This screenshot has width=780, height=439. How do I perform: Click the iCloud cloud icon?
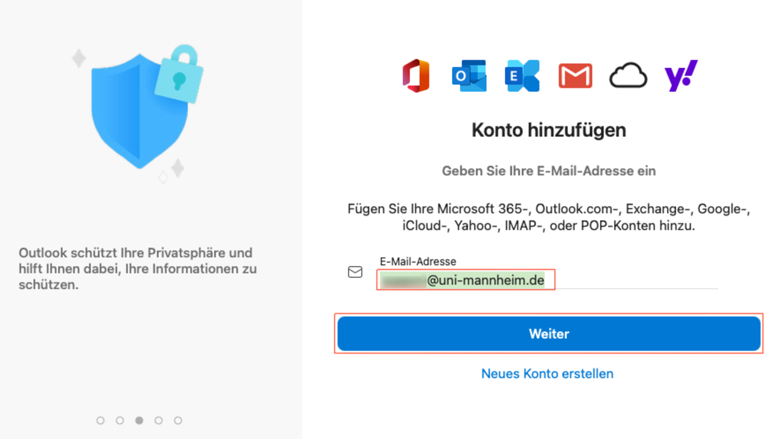click(628, 76)
